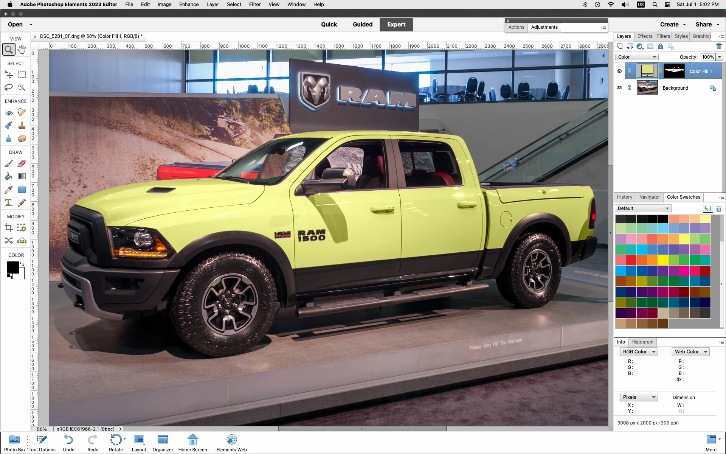The image size is (726, 454).
Task: Select the Clone Stamp tool
Action: click(22, 125)
